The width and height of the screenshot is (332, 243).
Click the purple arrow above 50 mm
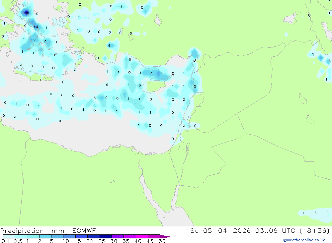pyautogui.click(x=166, y=237)
